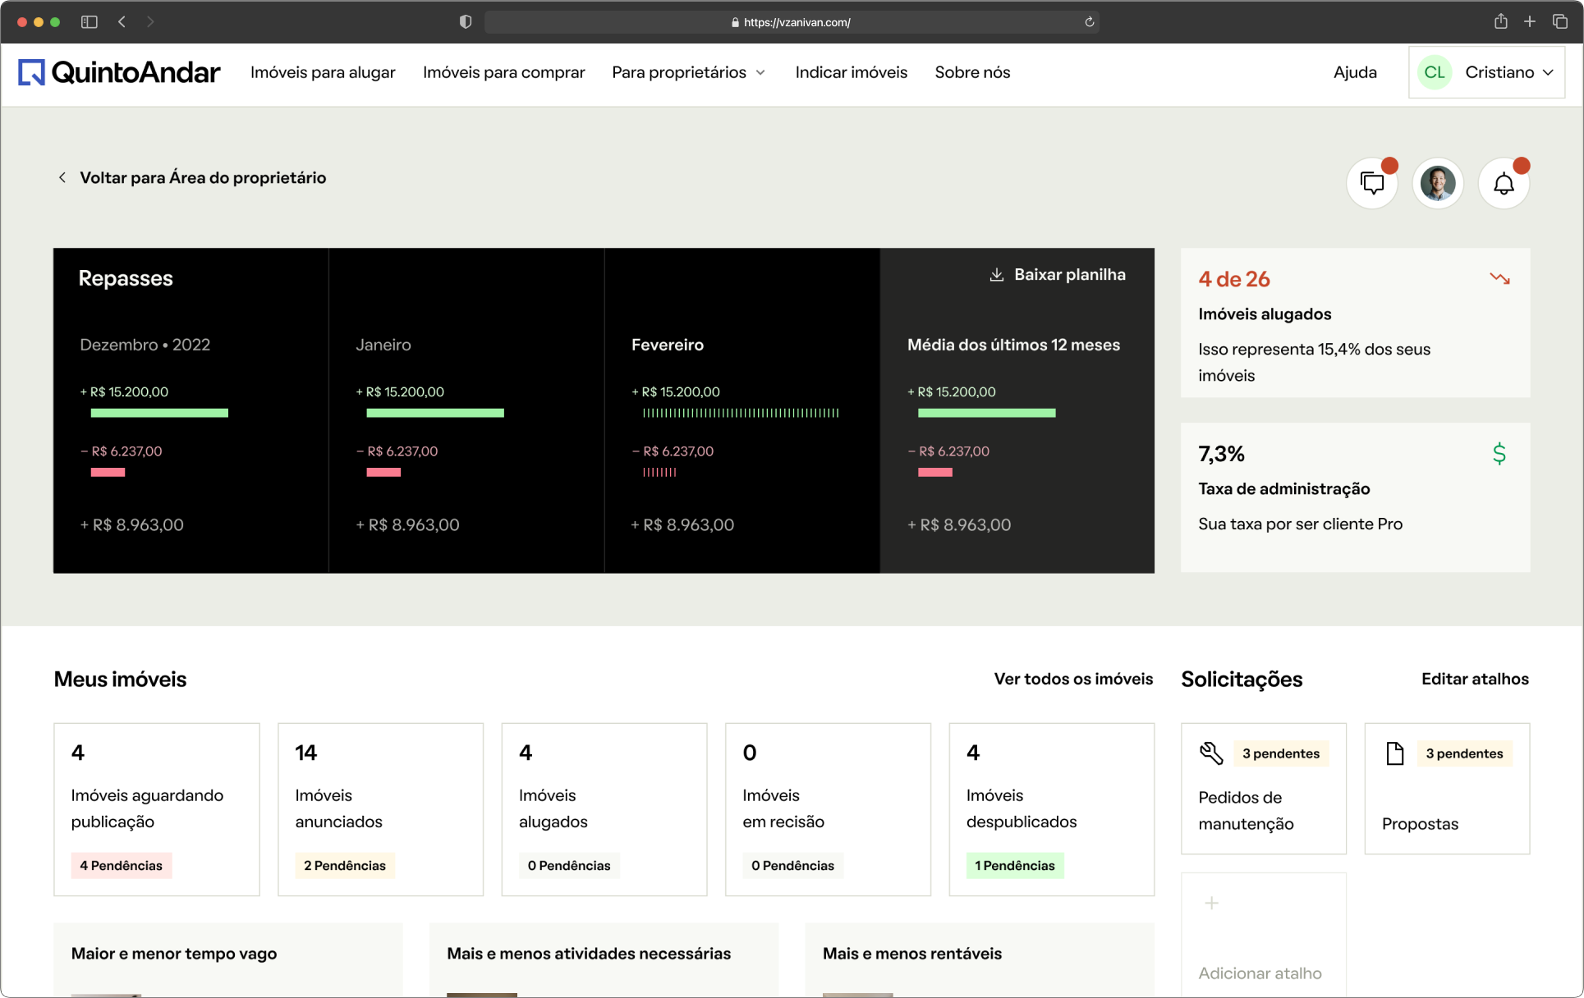Click the plus icon to add shortcut
The height and width of the screenshot is (998, 1584).
[x=1211, y=903]
